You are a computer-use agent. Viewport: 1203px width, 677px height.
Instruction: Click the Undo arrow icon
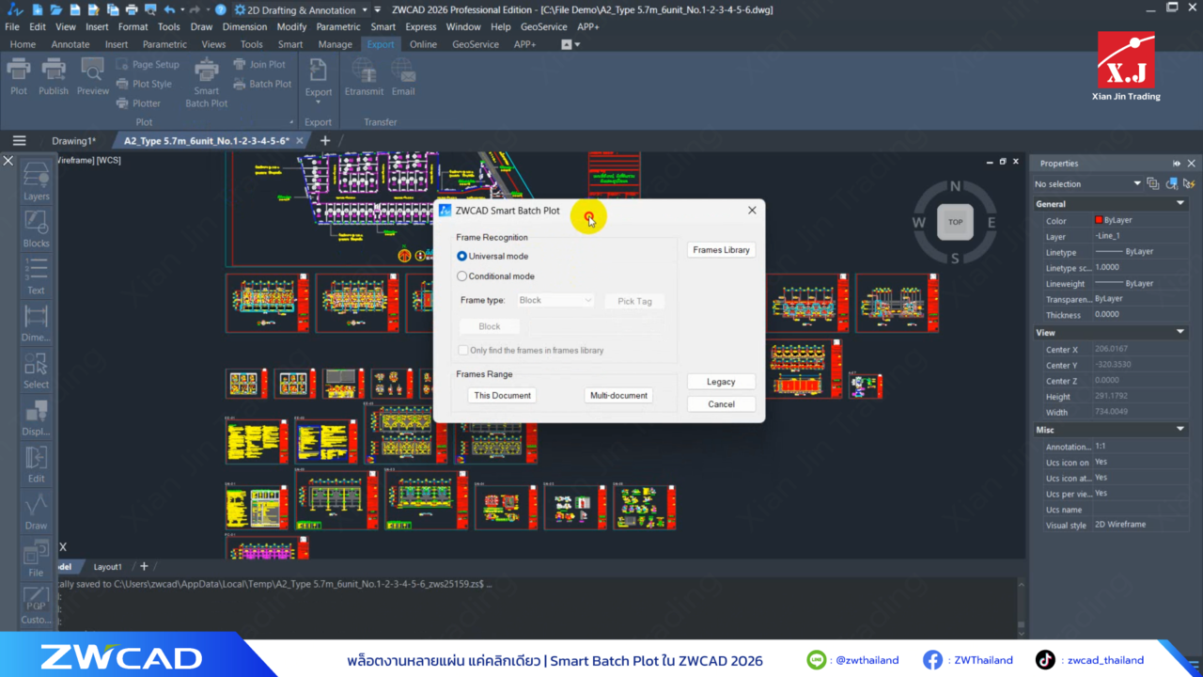coord(169,9)
